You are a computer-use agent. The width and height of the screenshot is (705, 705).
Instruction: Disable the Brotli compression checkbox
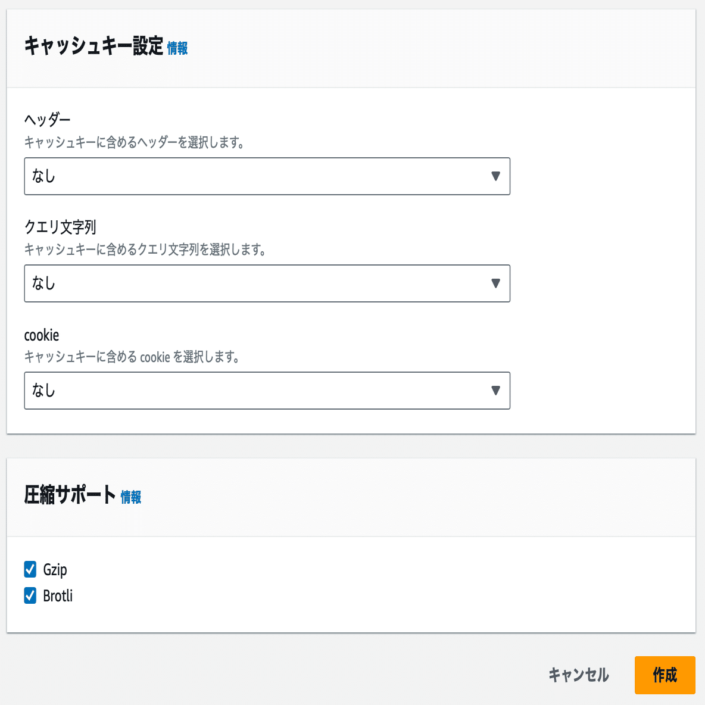[30, 596]
